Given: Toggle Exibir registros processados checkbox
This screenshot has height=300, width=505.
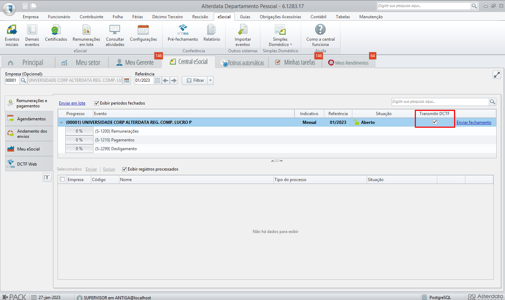Looking at the screenshot, I should 124,169.
